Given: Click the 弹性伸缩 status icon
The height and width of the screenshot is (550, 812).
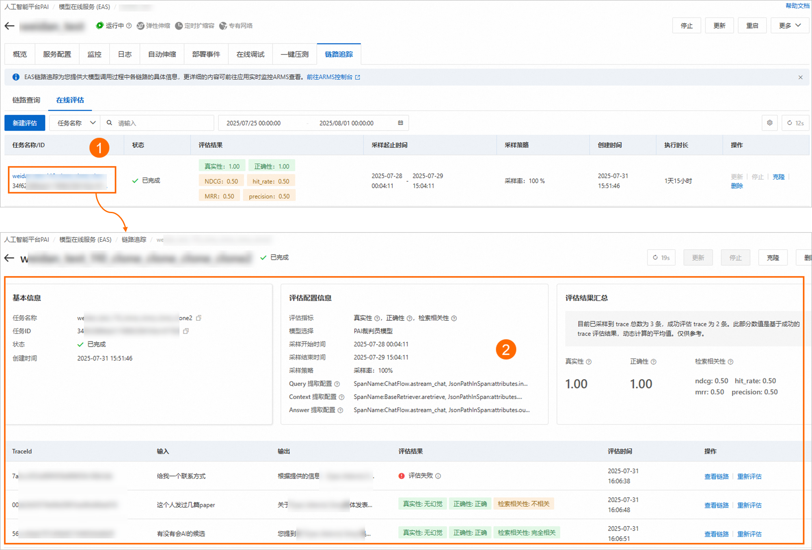Looking at the screenshot, I should point(140,26).
